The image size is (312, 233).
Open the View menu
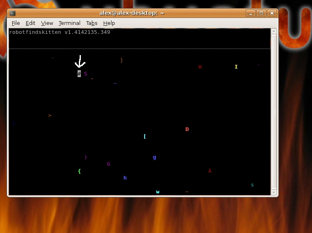coord(47,23)
